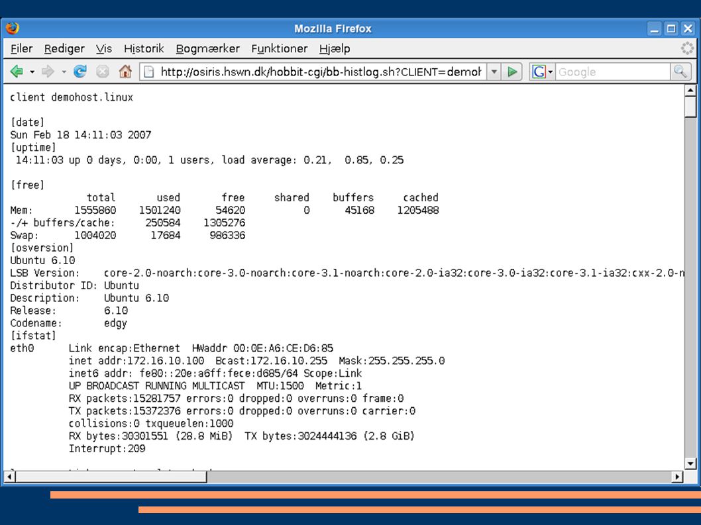701x525 pixels.
Task: Click the Firefox logo in title bar
Action: (x=13, y=28)
